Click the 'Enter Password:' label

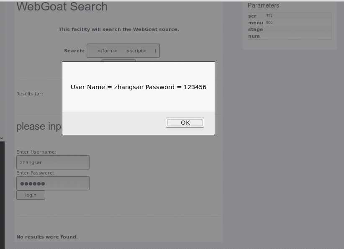(x=35, y=173)
